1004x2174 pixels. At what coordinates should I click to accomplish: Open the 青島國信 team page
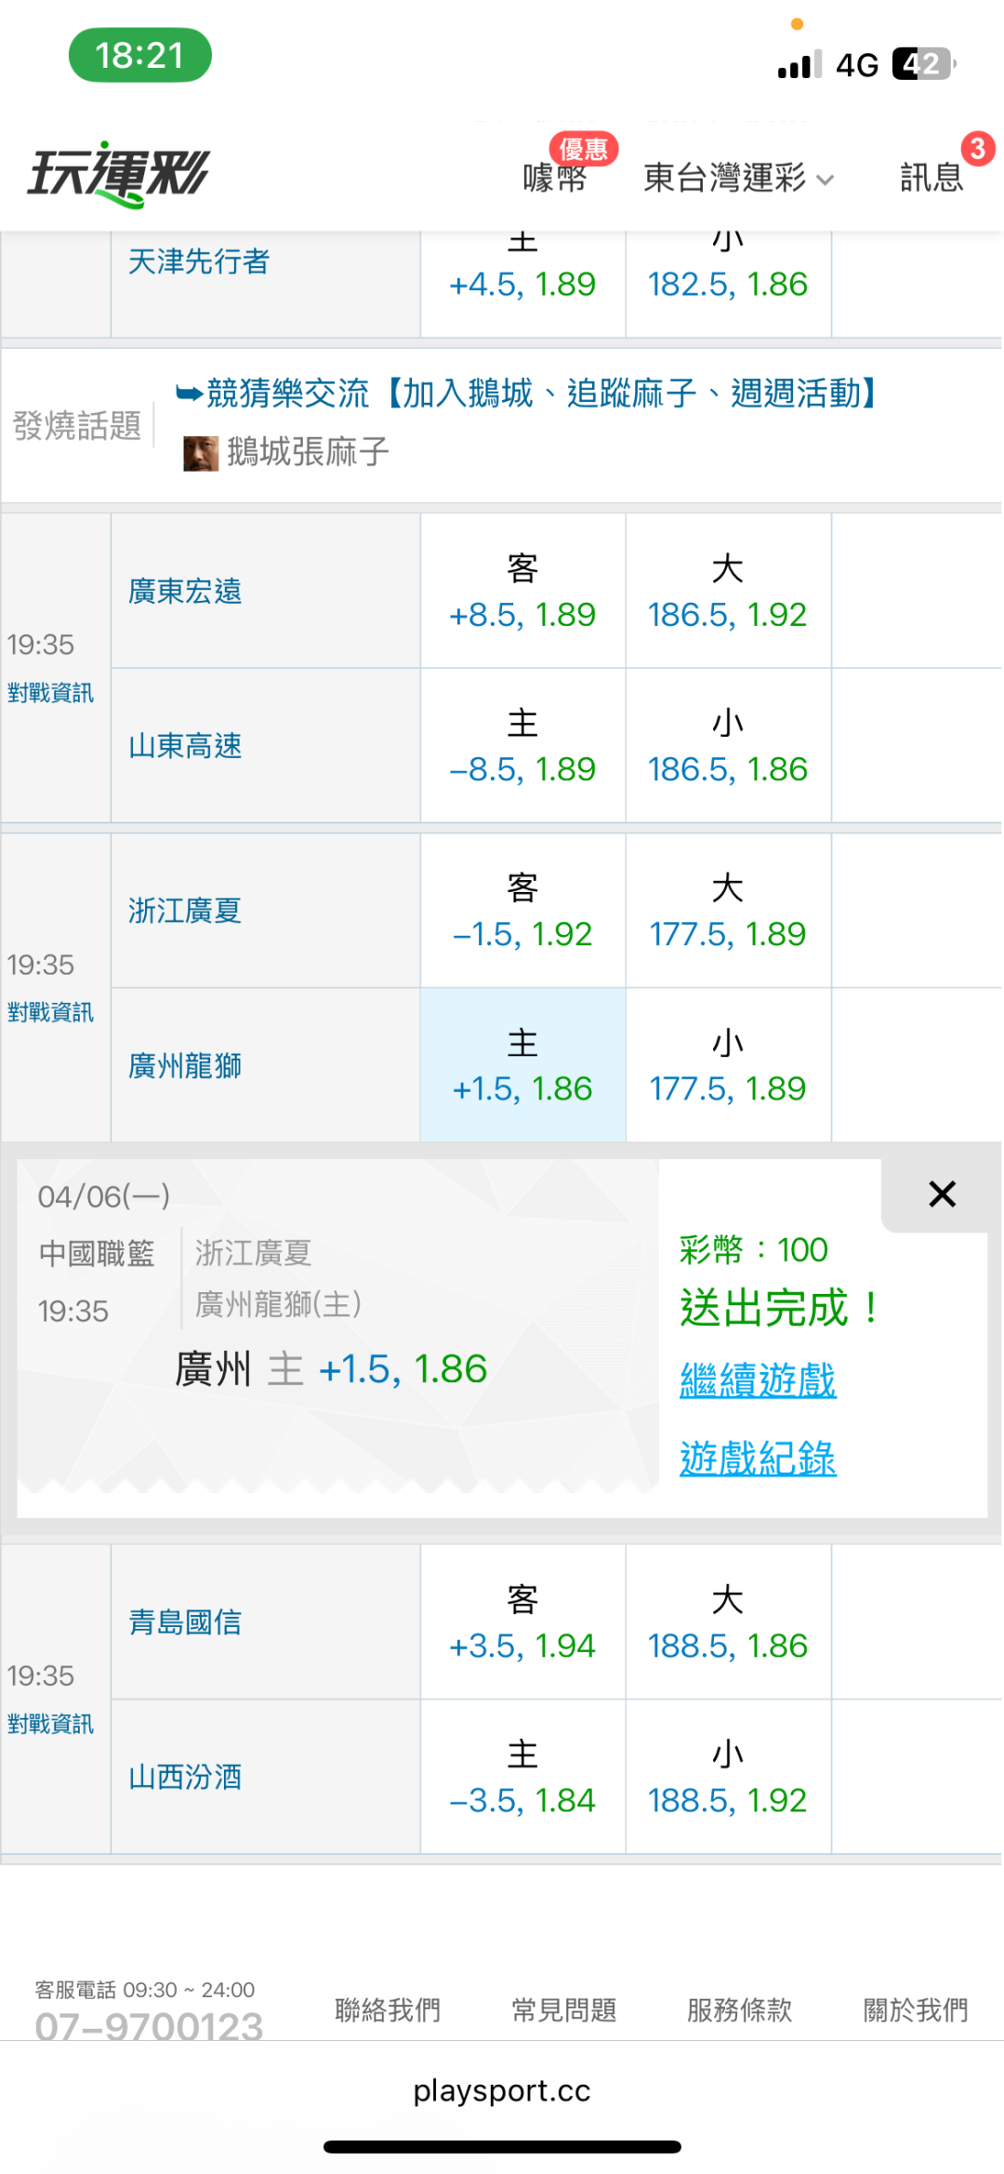185,1622
